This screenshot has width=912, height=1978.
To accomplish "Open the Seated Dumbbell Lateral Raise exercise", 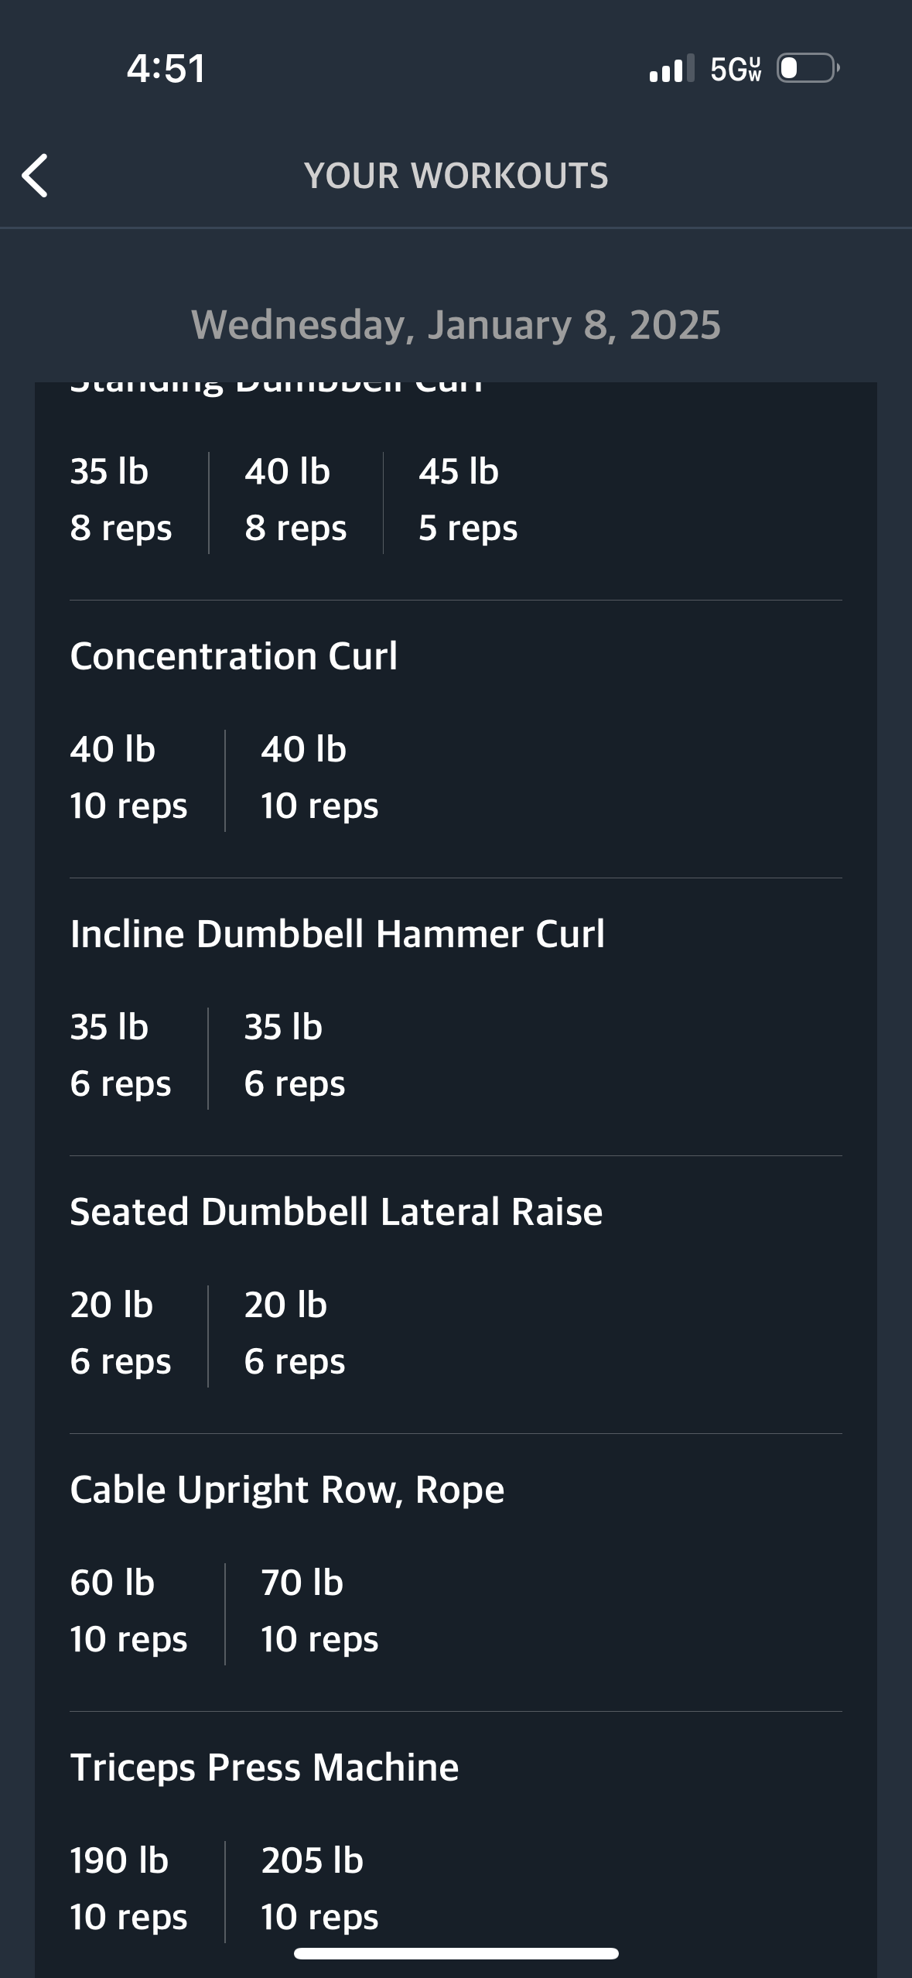I will (336, 1212).
